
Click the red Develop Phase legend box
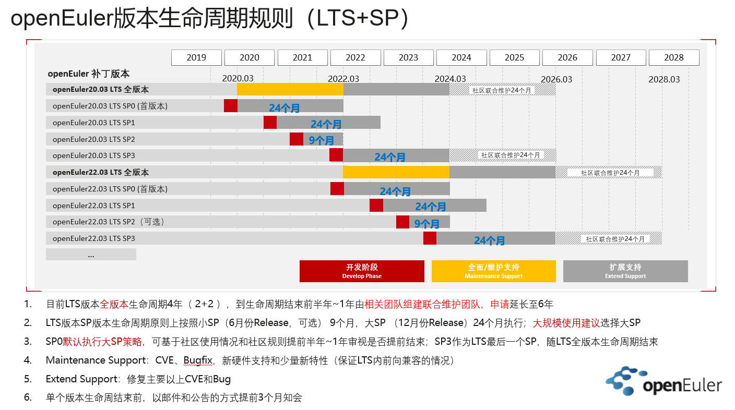point(362,271)
